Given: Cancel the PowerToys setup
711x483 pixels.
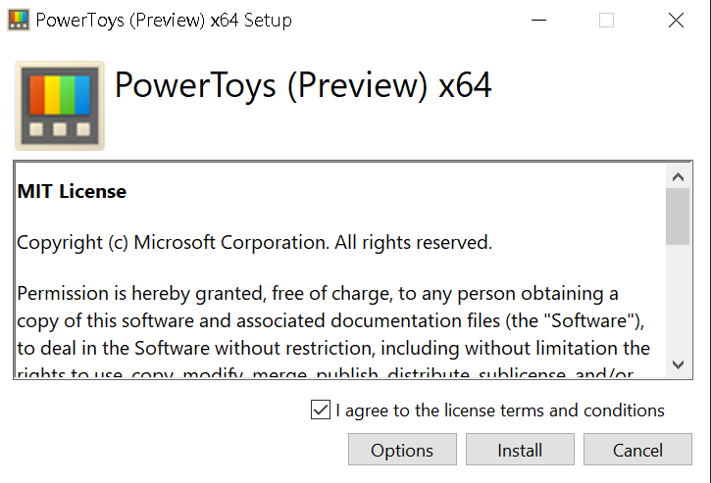Looking at the screenshot, I should click(x=637, y=450).
